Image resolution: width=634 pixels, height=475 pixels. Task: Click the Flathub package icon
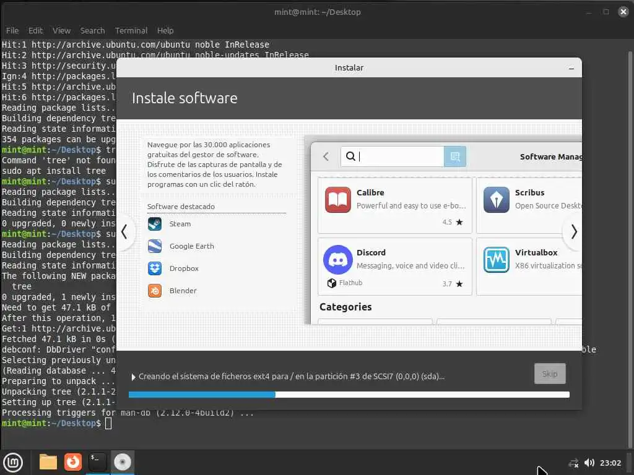pos(332,283)
